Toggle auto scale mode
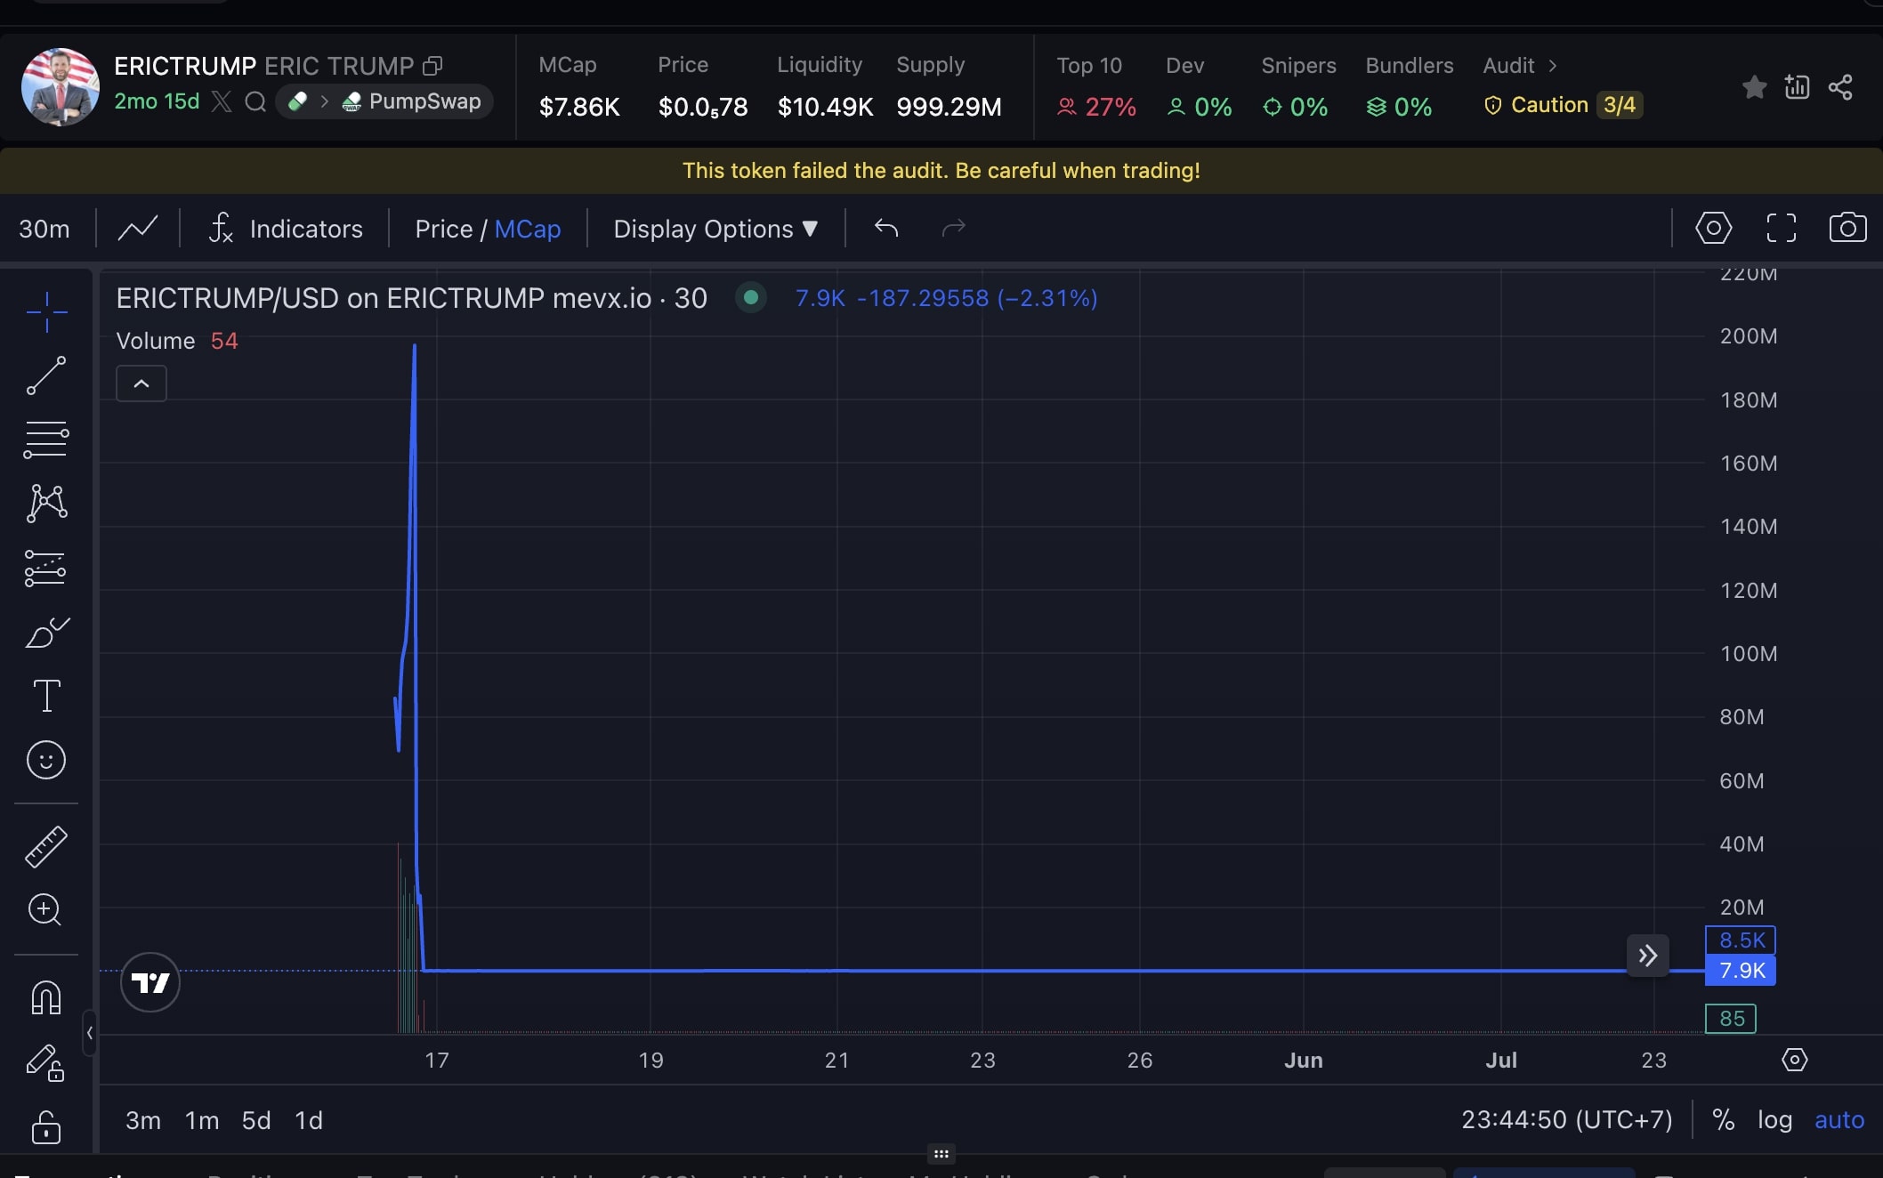 click(1839, 1119)
